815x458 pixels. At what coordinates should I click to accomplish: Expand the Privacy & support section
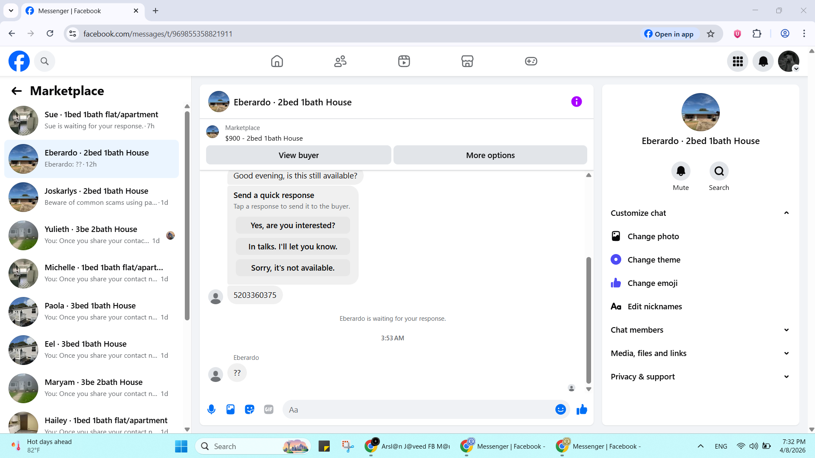point(700,377)
